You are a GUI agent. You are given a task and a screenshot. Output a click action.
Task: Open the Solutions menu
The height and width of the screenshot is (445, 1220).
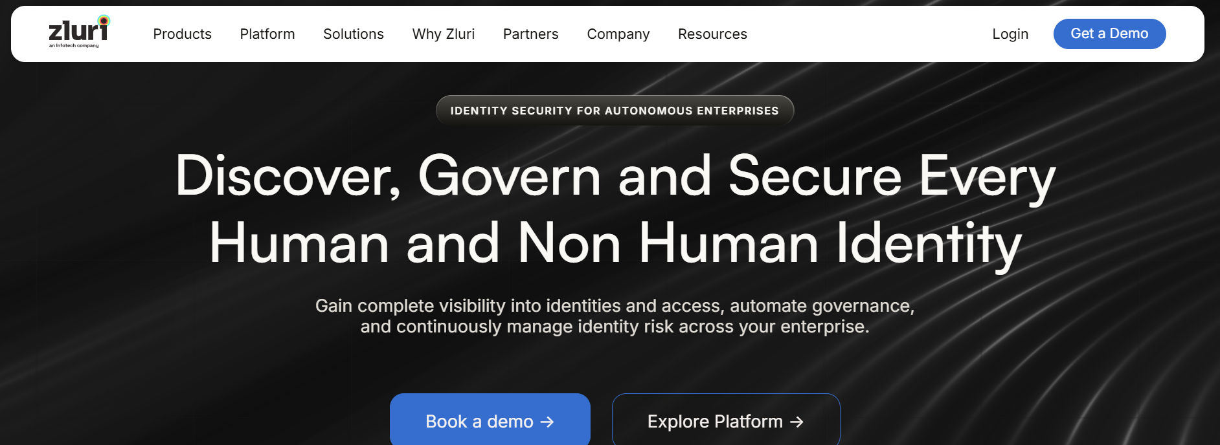354,34
